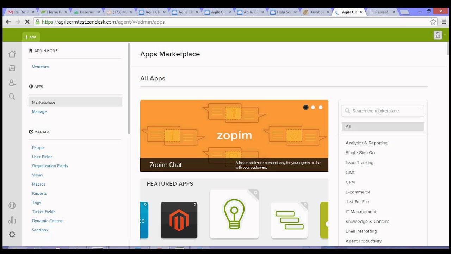Image resolution: width=451 pixels, height=254 pixels.
Task: Click the magnifier icon in marketplace search
Action: (348, 111)
